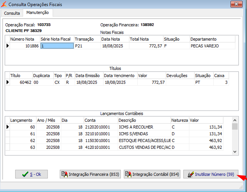Click PECAS VAREJO department cell
The image size is (247, 192).
click(213, 46)
